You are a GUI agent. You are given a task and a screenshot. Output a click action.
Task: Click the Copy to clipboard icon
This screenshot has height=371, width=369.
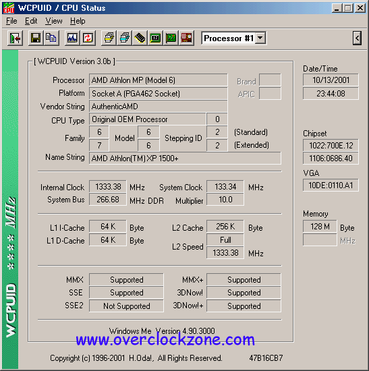(x=51, y=38)
